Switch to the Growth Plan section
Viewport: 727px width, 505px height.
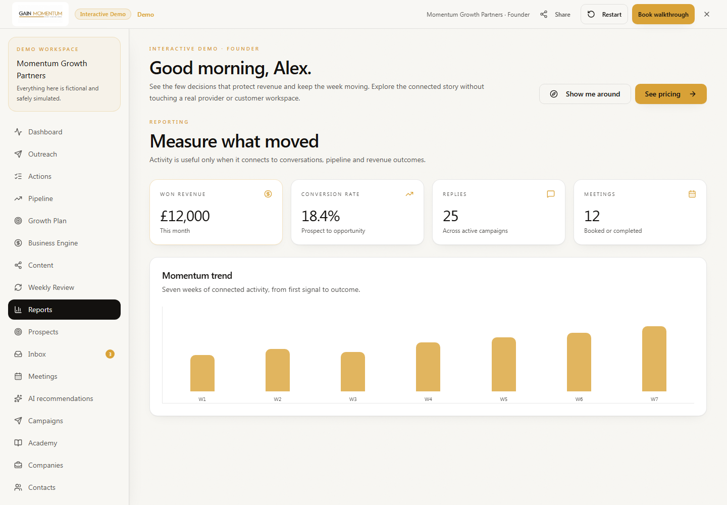tap(64, 221)
